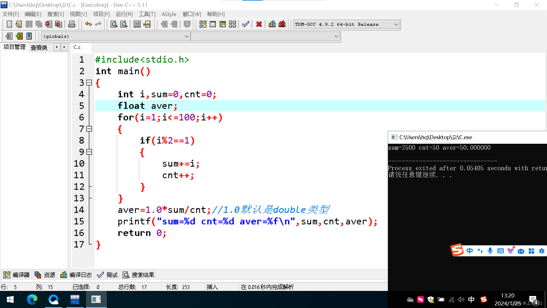
Task: Open the 工具[T] menu
Action: pyautogui.click(x=147, y=14)
